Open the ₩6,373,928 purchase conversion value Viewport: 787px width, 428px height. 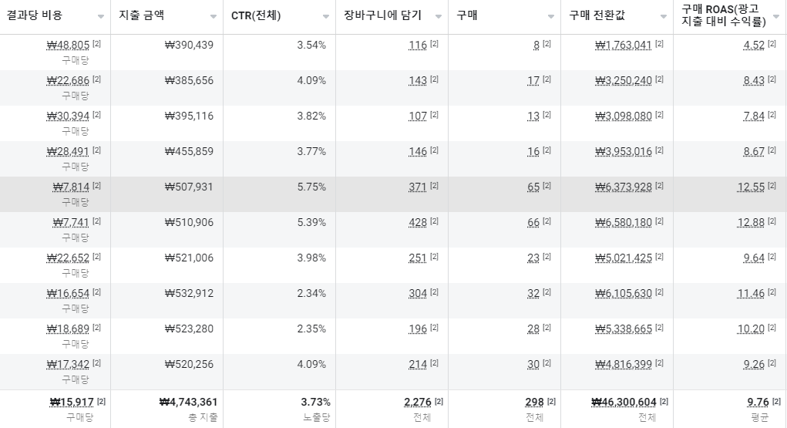click(624, 187)
